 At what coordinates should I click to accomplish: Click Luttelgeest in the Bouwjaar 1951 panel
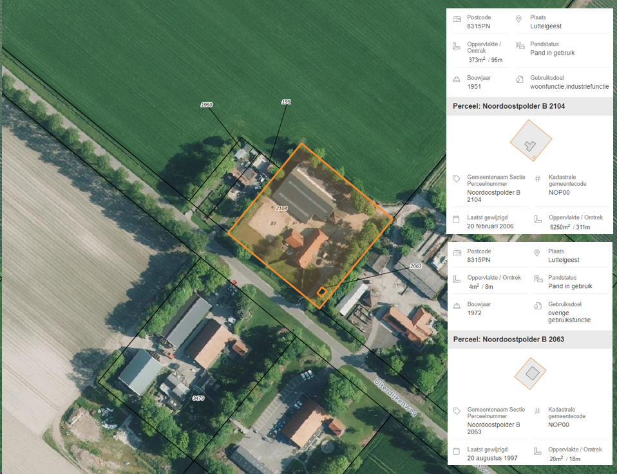coord(546,26)
